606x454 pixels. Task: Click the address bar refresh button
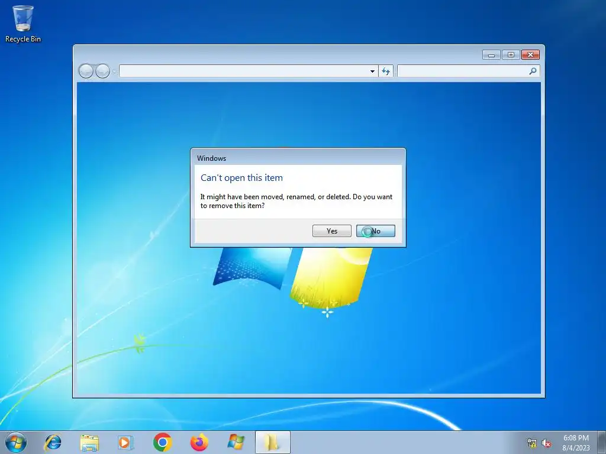[386, 71]
